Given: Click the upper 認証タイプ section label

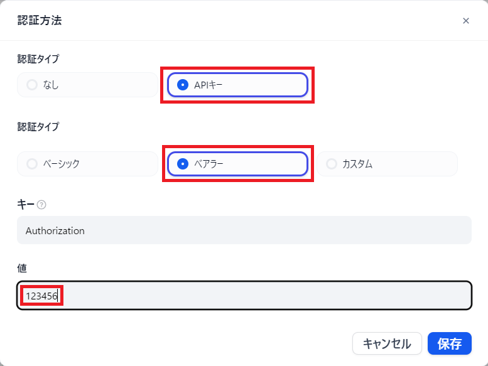Looking at the screenshot, I should (38, 59).
